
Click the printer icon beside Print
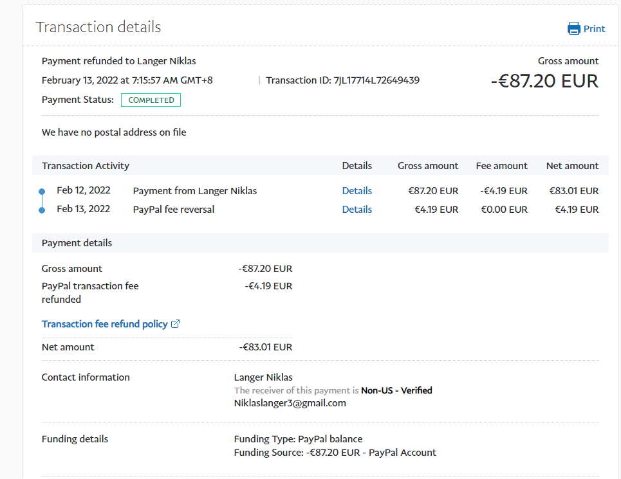point(573,28)
